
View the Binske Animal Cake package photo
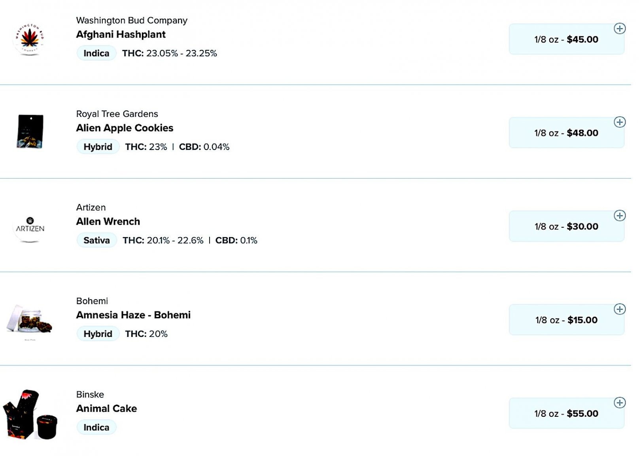click(x=30, y=414)
